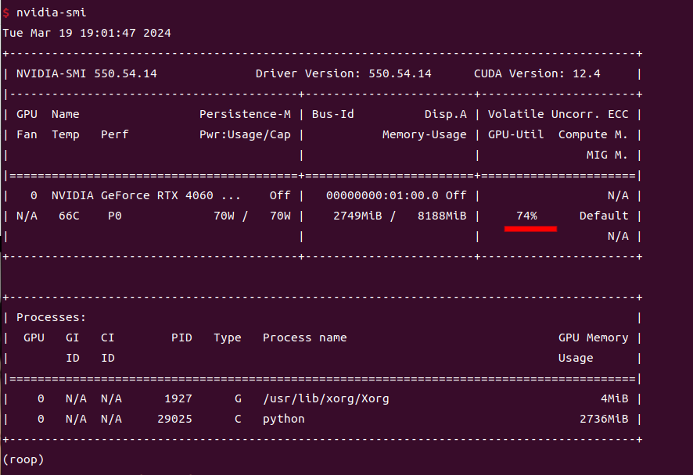Click the Default compute mode value
This screenshot has height=475, width=693.
click(x=604, y=216)
